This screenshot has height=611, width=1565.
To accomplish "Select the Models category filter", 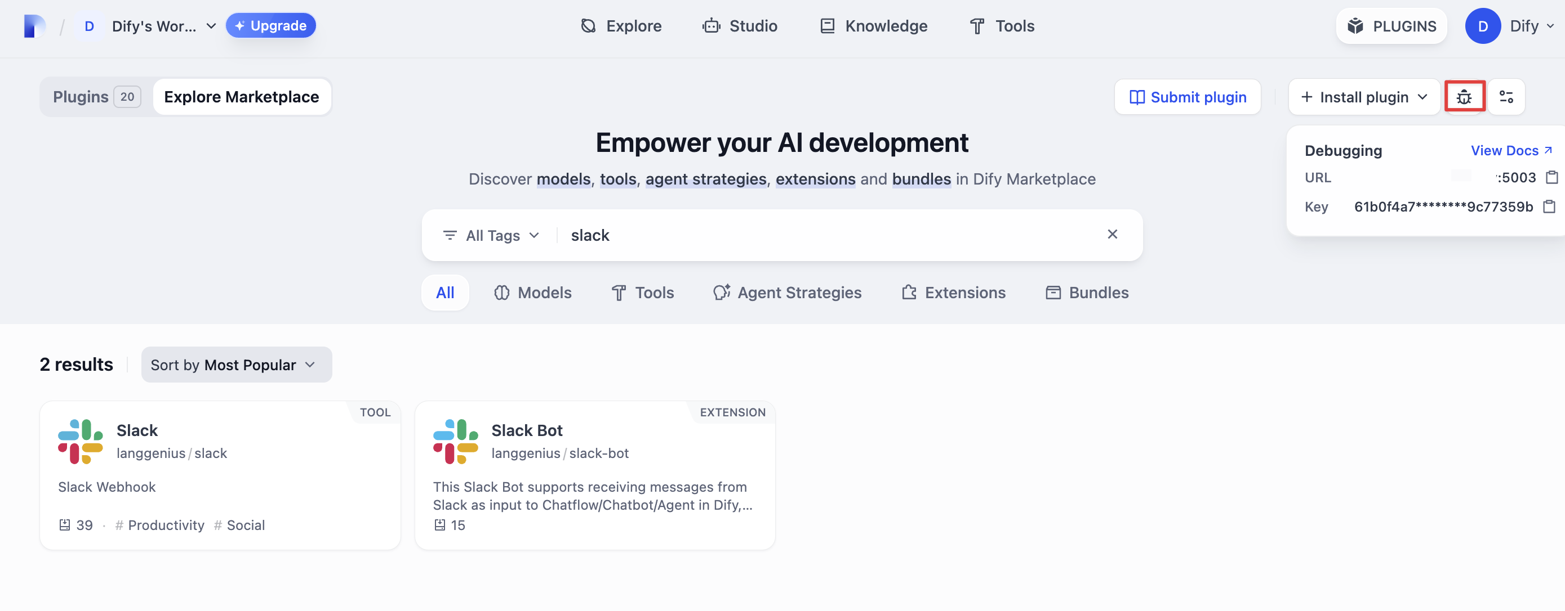I will (532, 293).
